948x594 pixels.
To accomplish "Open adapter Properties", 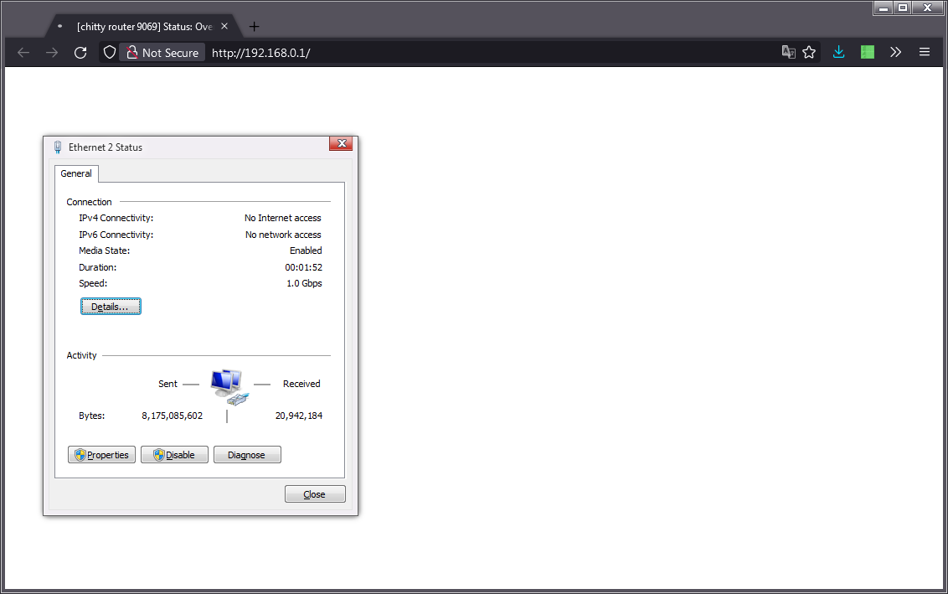I will coord(101,455).
